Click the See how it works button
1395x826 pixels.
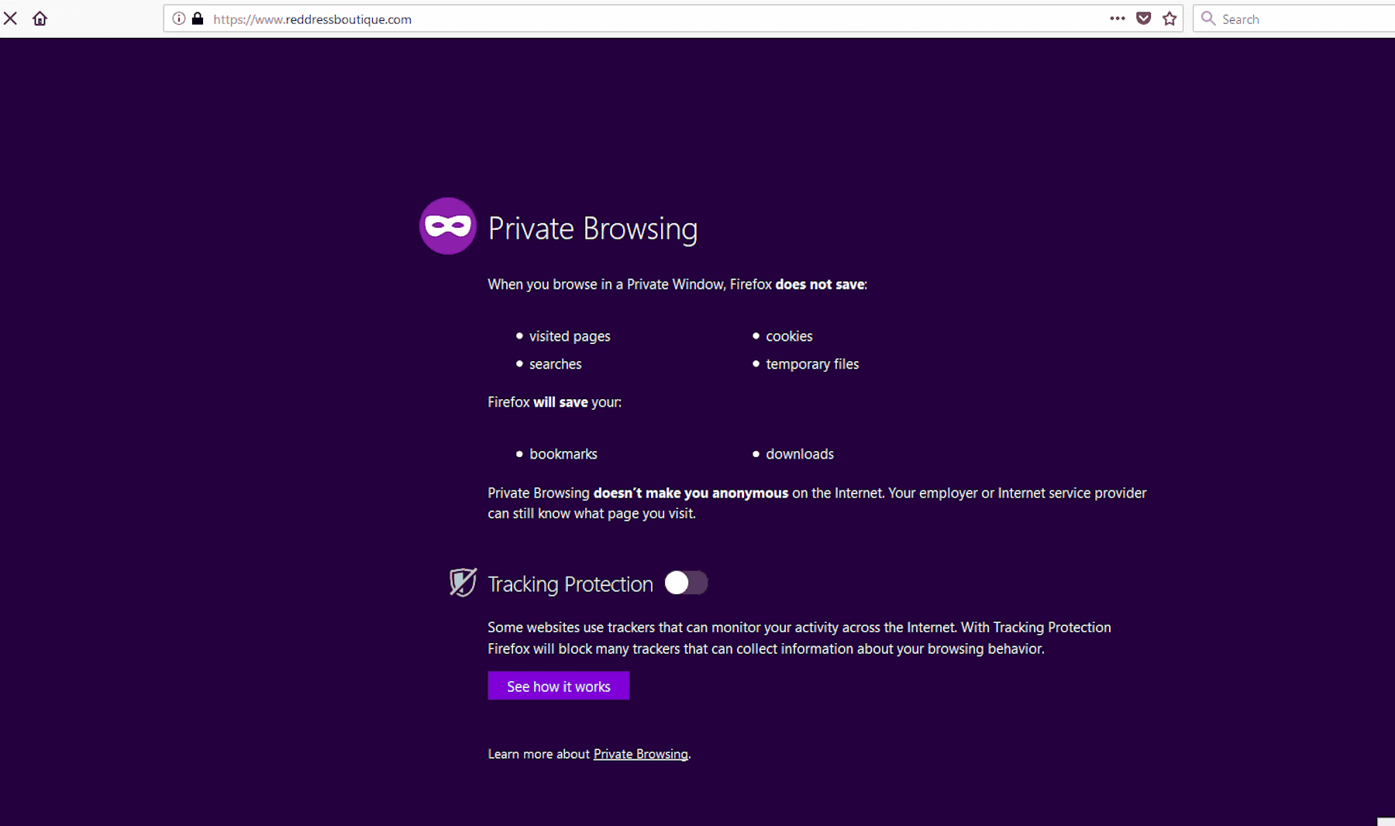coord(558,686)
